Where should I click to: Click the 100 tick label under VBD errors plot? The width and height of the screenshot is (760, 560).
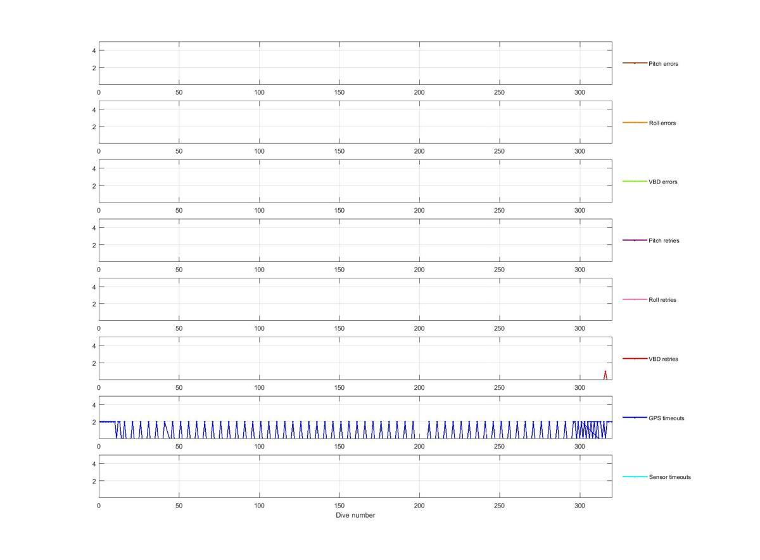coord(260,210)
